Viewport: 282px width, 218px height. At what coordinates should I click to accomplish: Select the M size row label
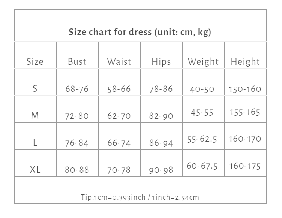pos(35,116)
